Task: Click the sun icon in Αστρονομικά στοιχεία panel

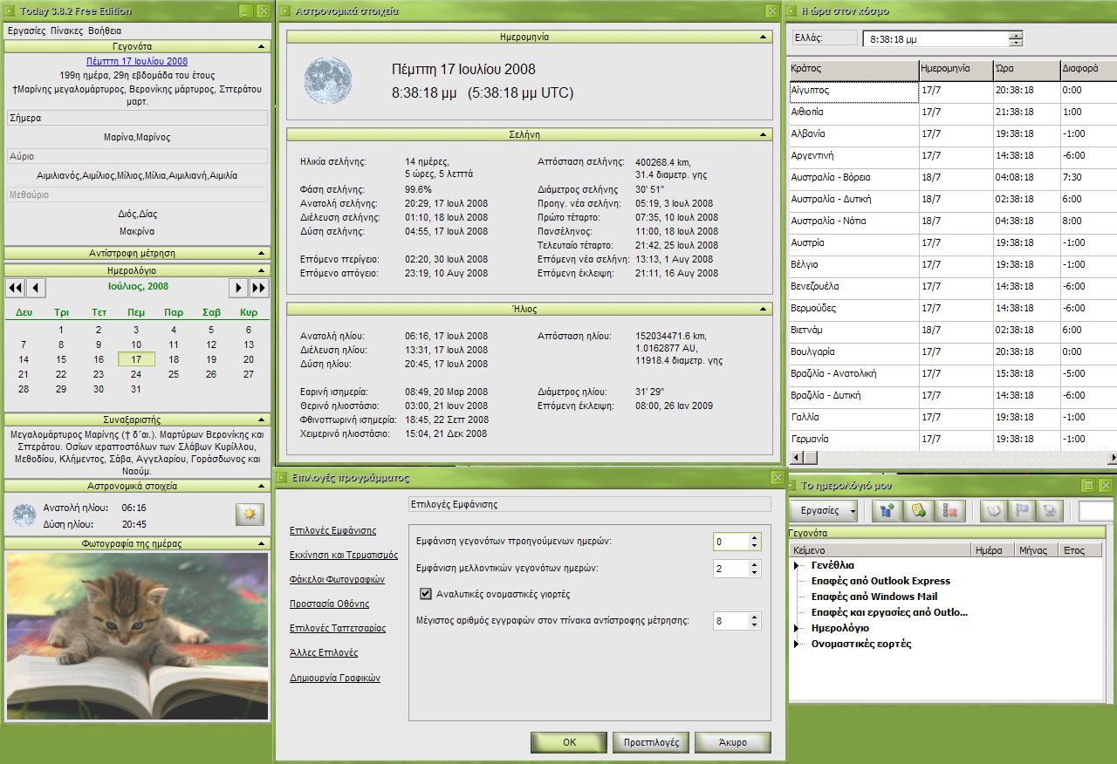Action: 250,515
